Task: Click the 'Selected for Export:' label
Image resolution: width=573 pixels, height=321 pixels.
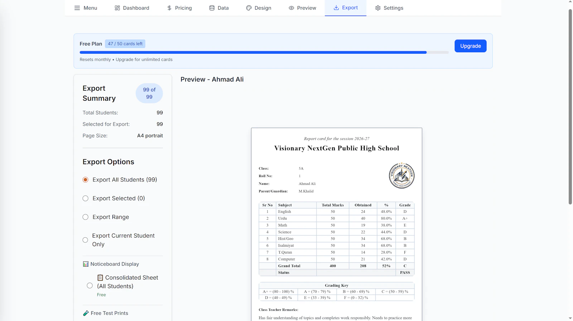Action: [x=106, y=124]
